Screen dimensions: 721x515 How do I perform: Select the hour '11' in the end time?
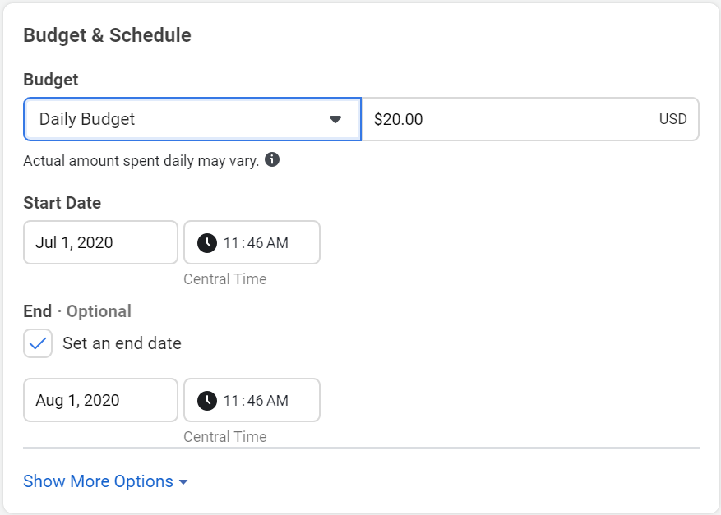click(231, 401)
